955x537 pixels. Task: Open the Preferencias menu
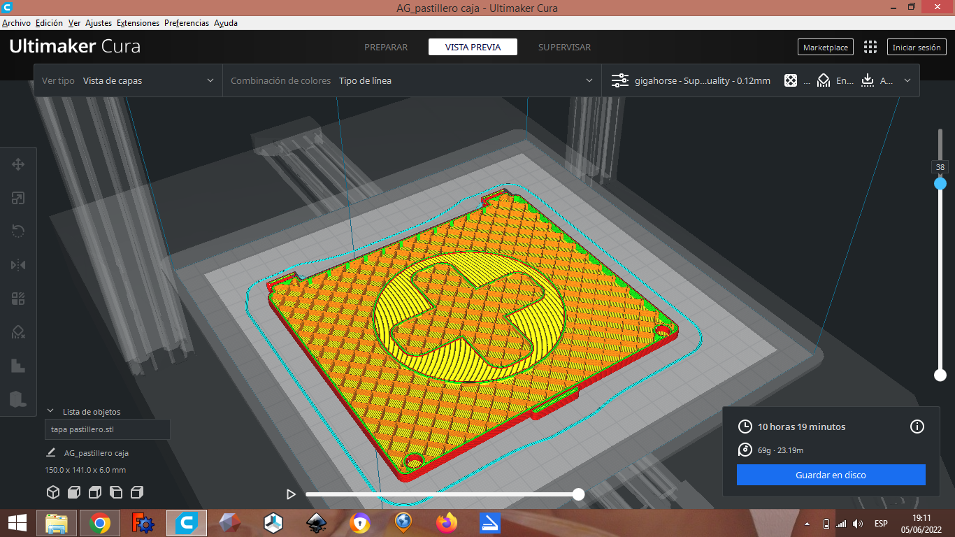click(x=187, y=23)
